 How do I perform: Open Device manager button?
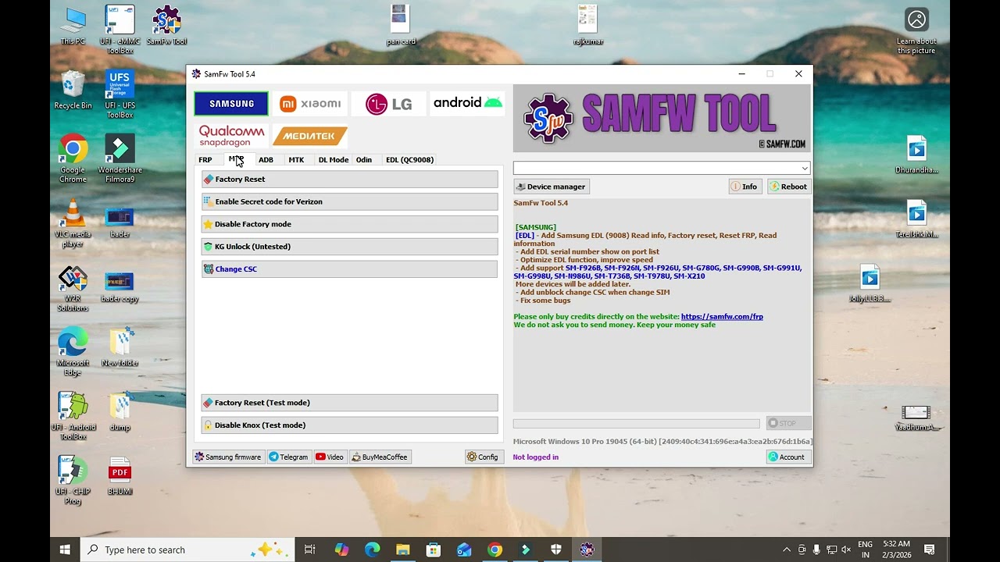pyautogui.click(x=552, y=187)
